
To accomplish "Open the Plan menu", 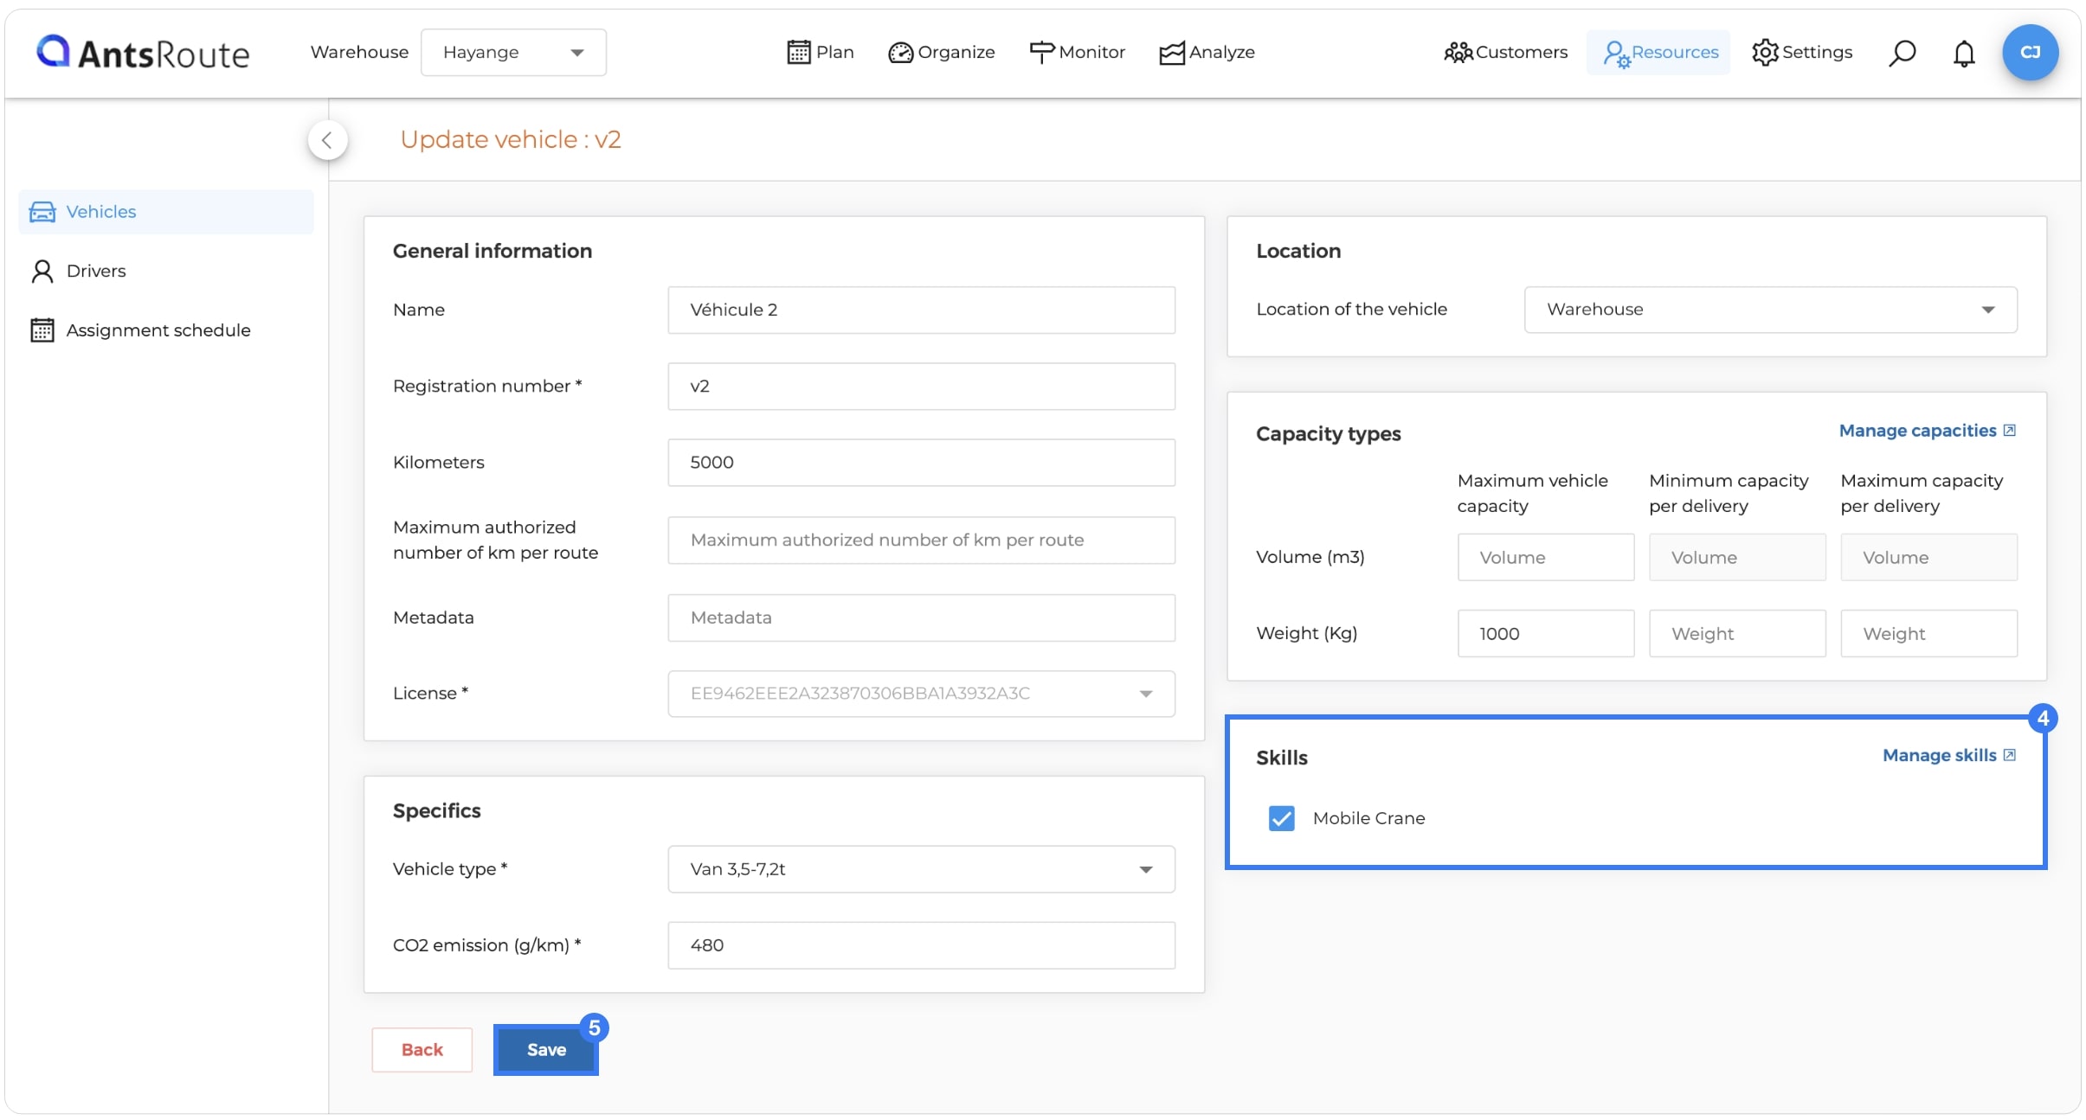I will coord(821,53).
